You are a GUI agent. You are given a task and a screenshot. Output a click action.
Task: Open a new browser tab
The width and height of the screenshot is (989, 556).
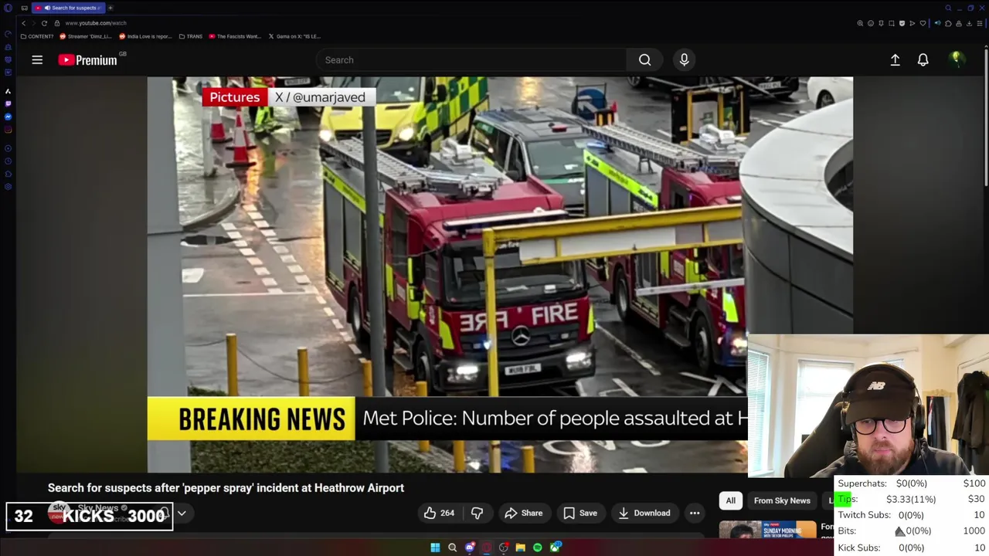110,8
